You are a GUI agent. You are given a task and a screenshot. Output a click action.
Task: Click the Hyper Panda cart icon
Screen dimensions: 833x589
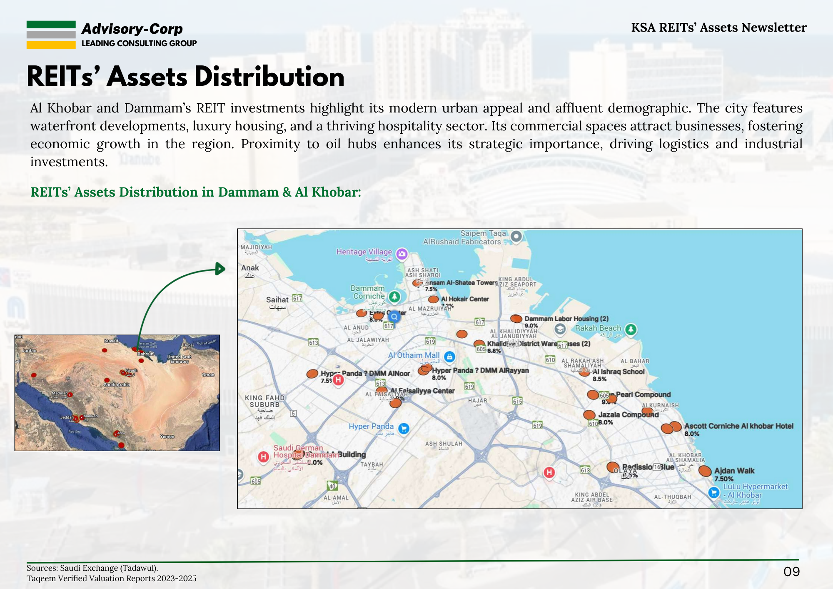pos(403,428)
